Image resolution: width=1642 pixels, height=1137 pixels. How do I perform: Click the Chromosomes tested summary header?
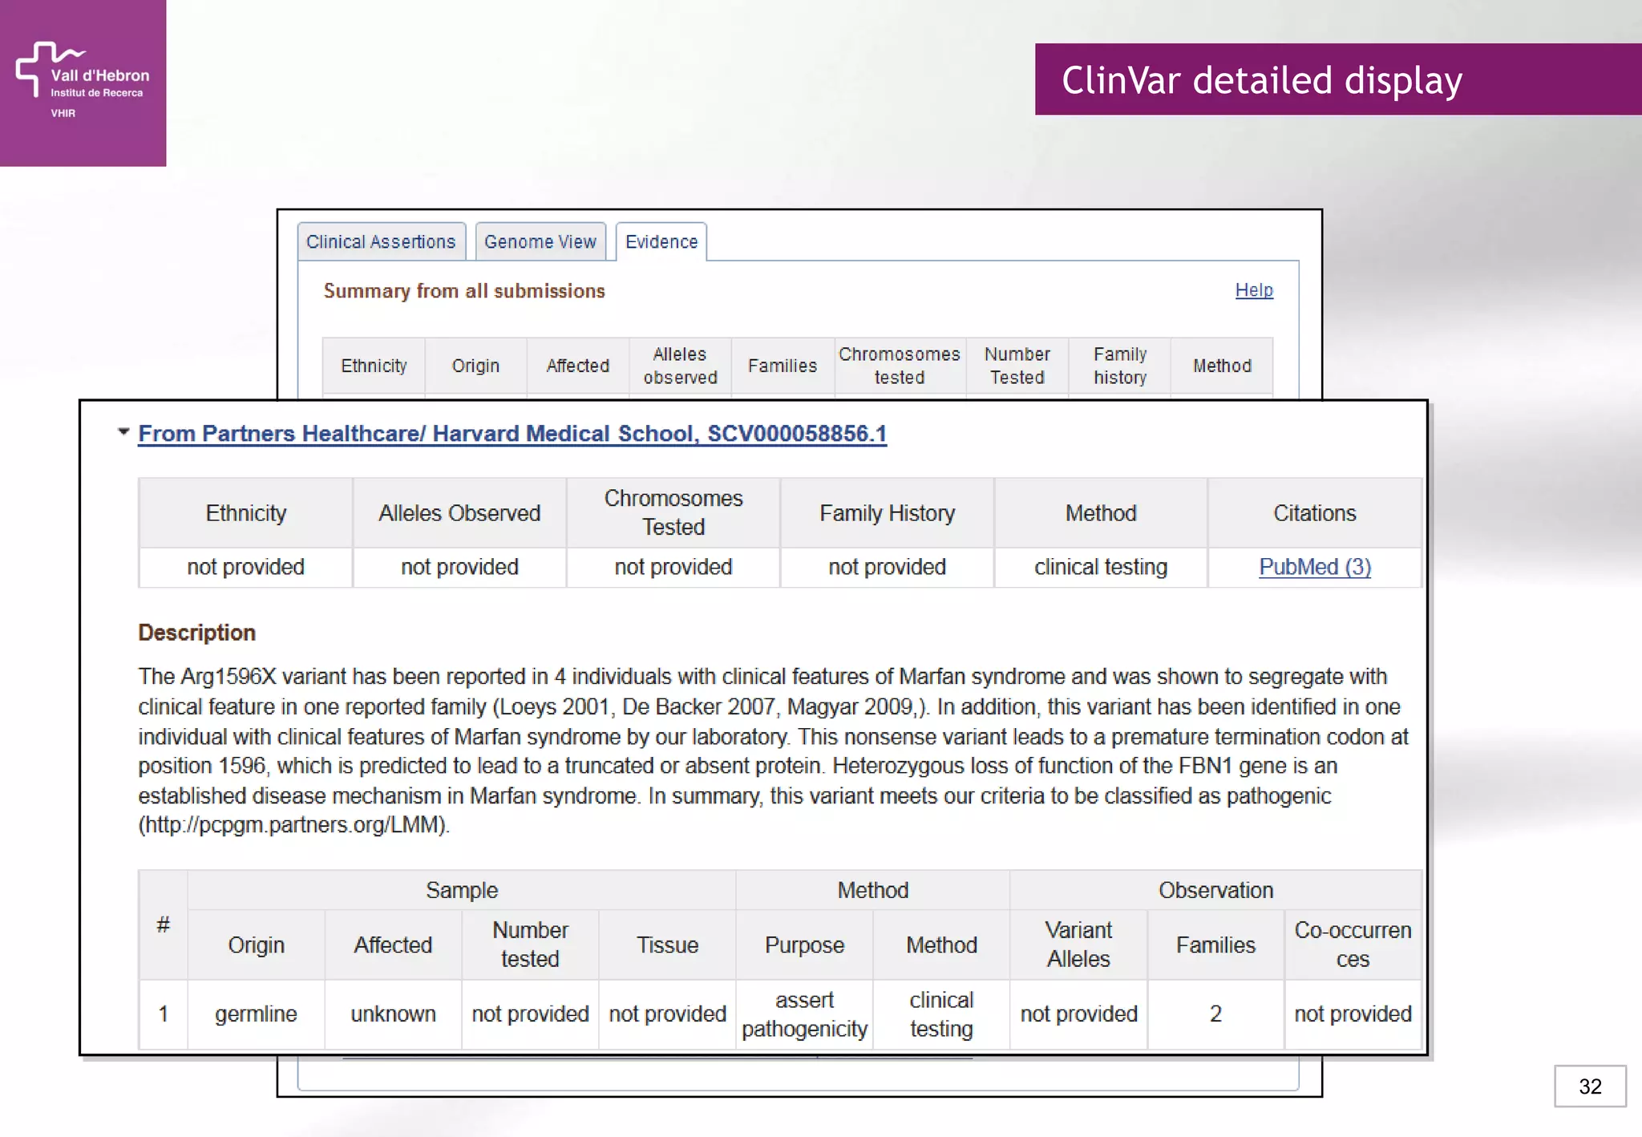(x=899, y=366)
